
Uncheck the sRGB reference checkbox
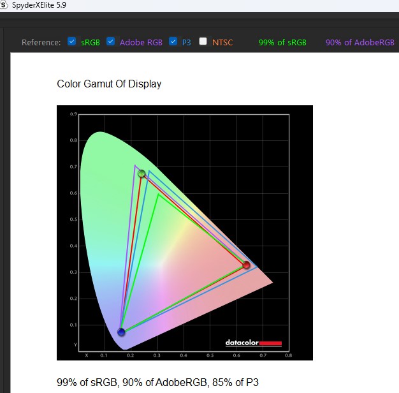[72, 42]
